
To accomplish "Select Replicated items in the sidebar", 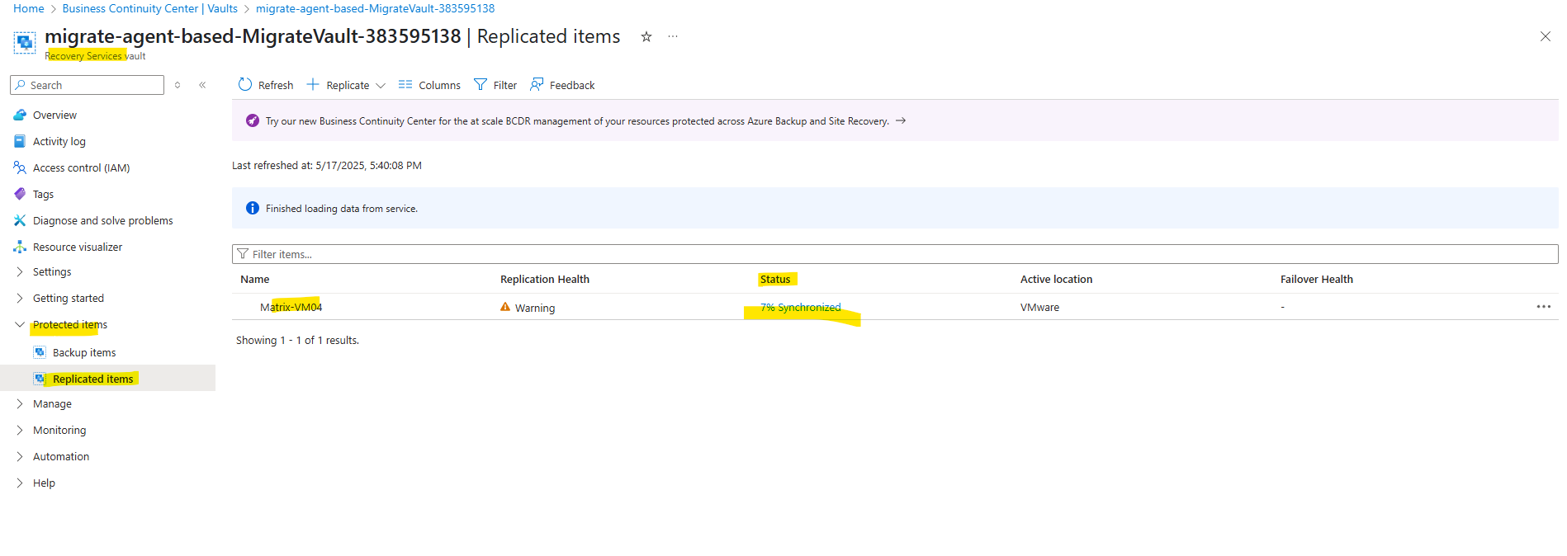I will 92,379.
